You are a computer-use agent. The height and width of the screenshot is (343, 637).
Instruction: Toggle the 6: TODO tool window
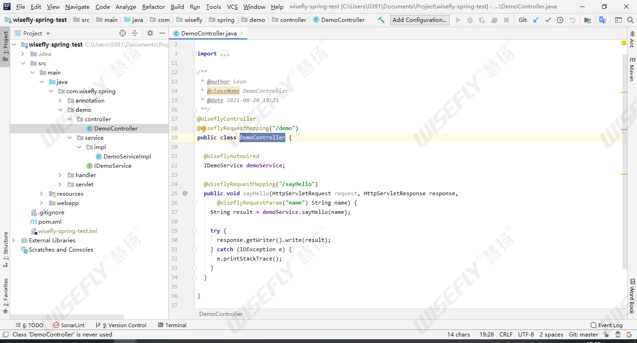(x=29, y=325)
